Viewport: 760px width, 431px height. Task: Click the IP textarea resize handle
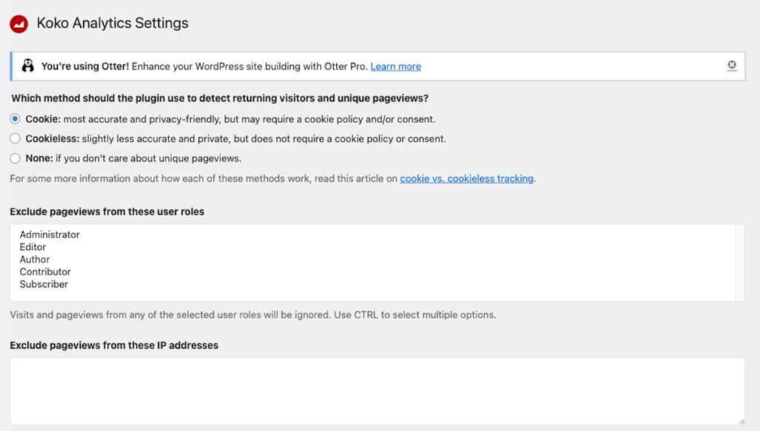pyautogui.click(x=740, y=420)
